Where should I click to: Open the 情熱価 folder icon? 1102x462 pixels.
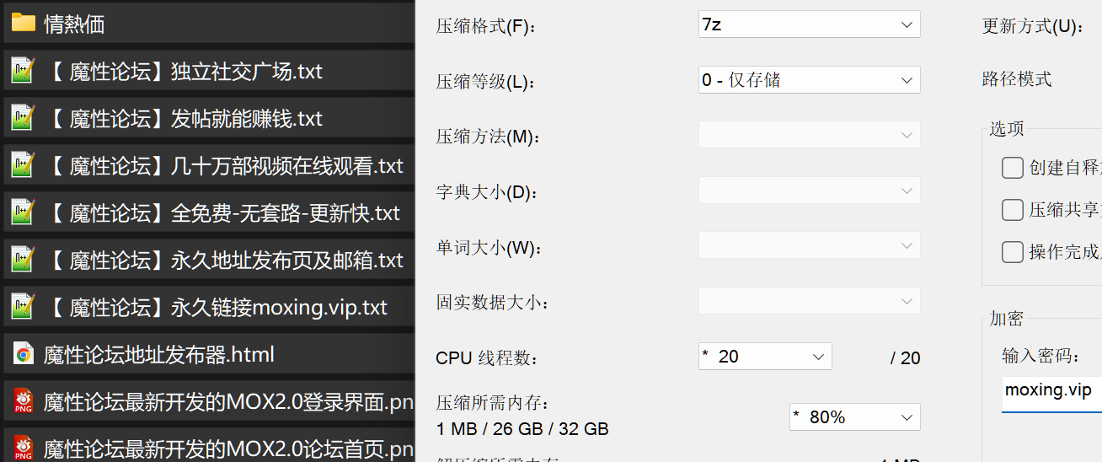pos(23,24)
